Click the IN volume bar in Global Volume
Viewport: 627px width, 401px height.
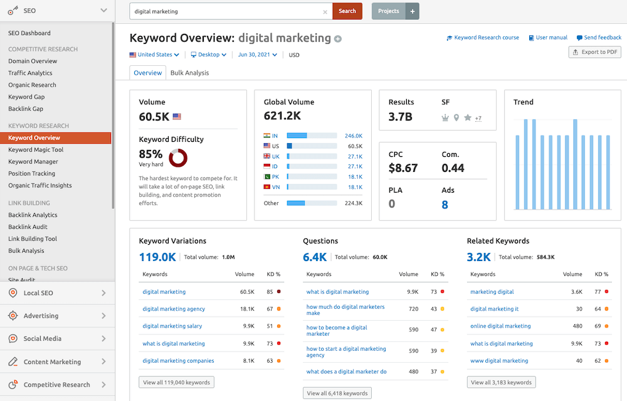pyautogui.click(x=312, y=136)
